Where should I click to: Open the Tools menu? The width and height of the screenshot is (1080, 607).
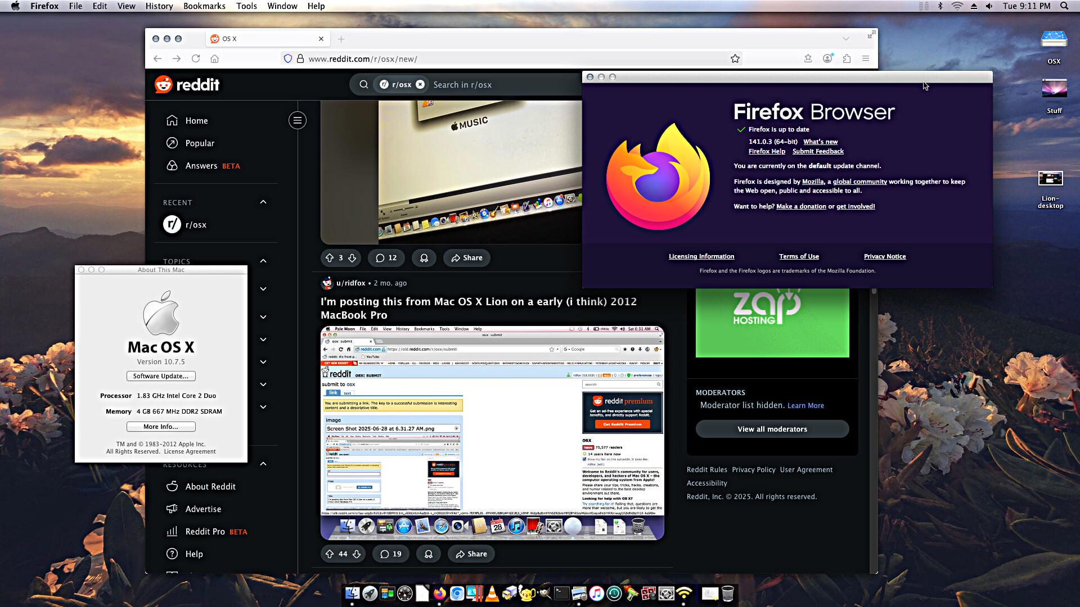point(246,6)
